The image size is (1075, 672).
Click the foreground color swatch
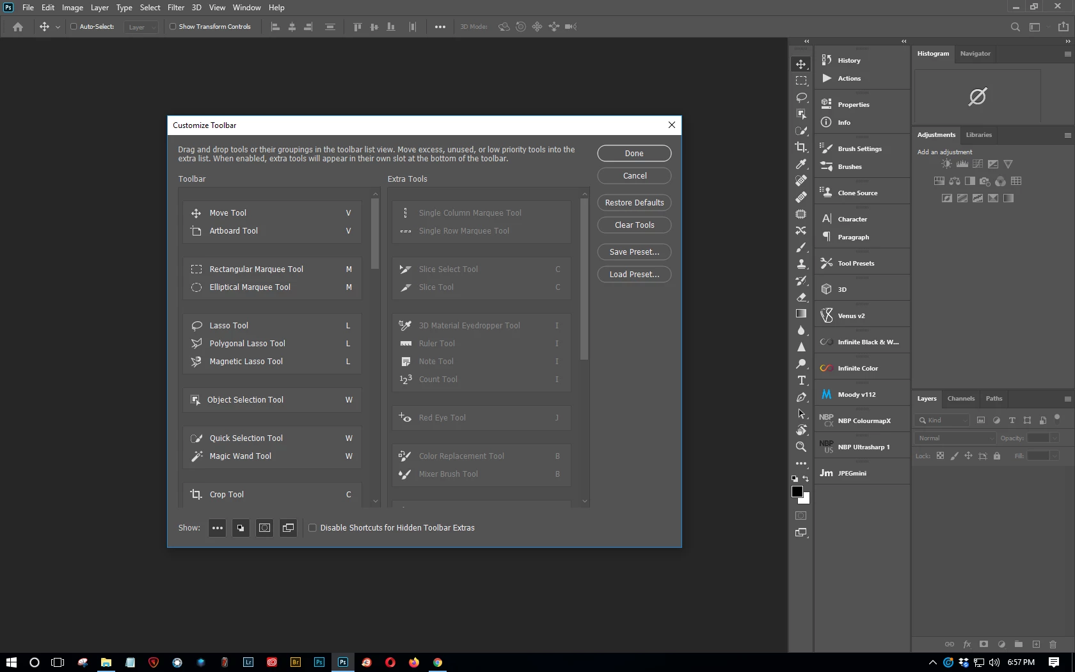[x=797, y=492]
